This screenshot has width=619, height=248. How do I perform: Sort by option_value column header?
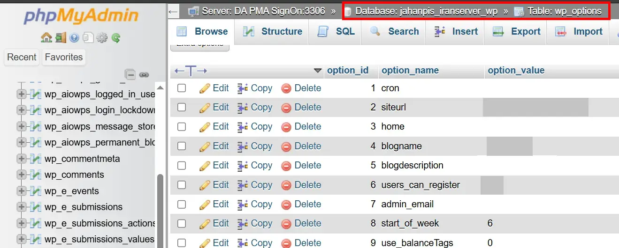pos(516,71)
